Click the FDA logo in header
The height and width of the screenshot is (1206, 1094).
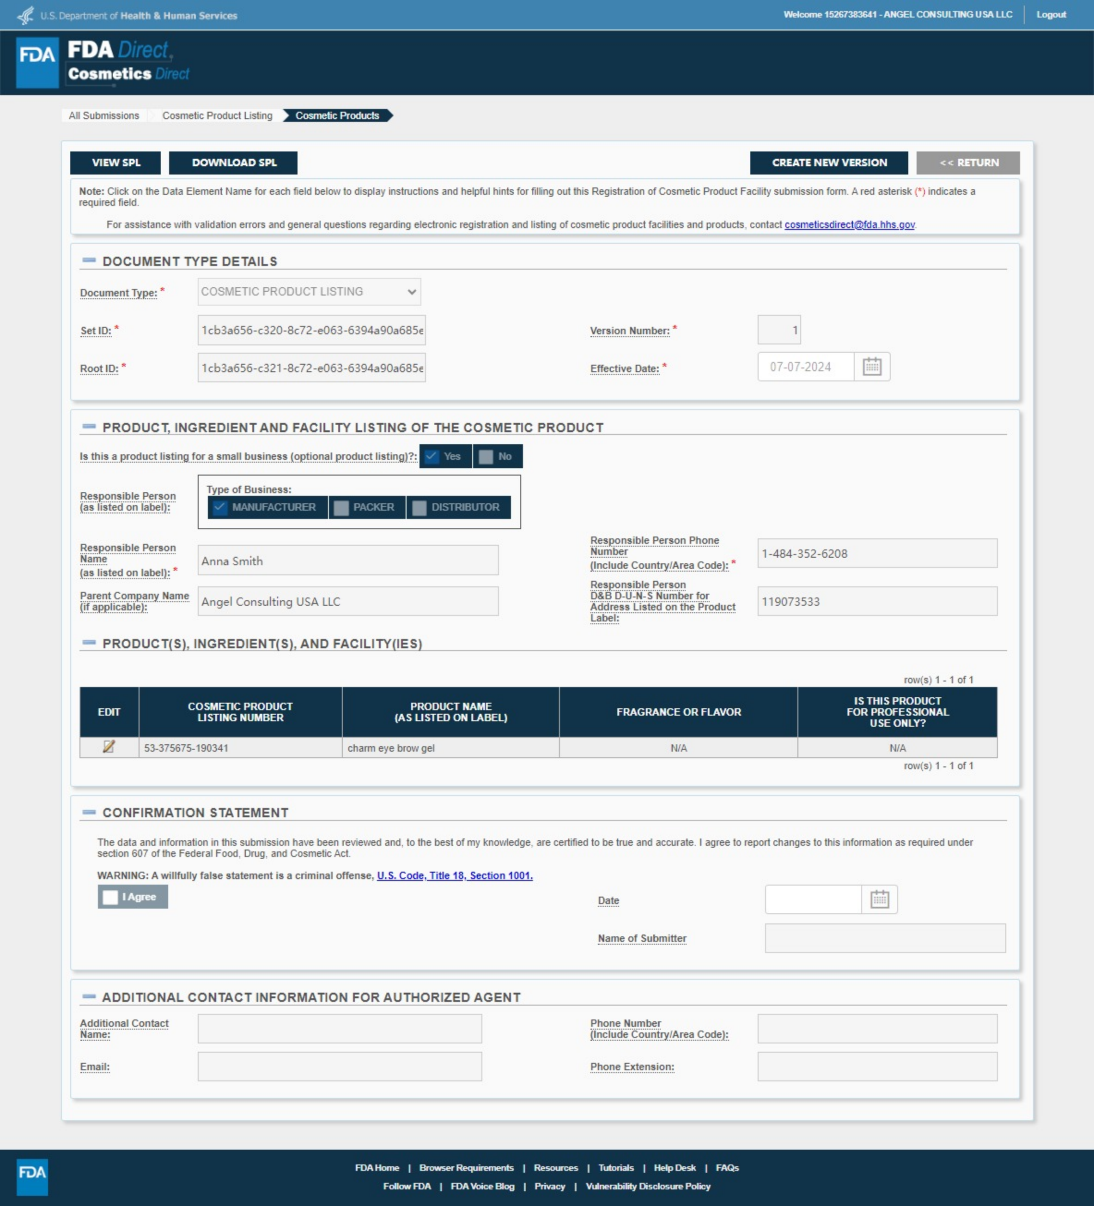point(37,63)
